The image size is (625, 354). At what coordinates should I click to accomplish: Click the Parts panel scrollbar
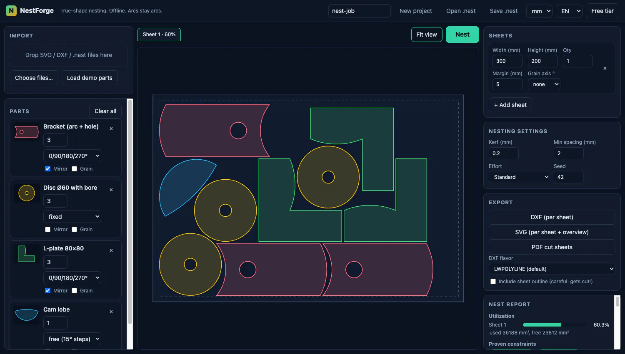point(130,212)
